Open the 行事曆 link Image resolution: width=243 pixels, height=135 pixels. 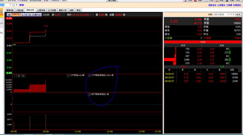tap(229, 5)
